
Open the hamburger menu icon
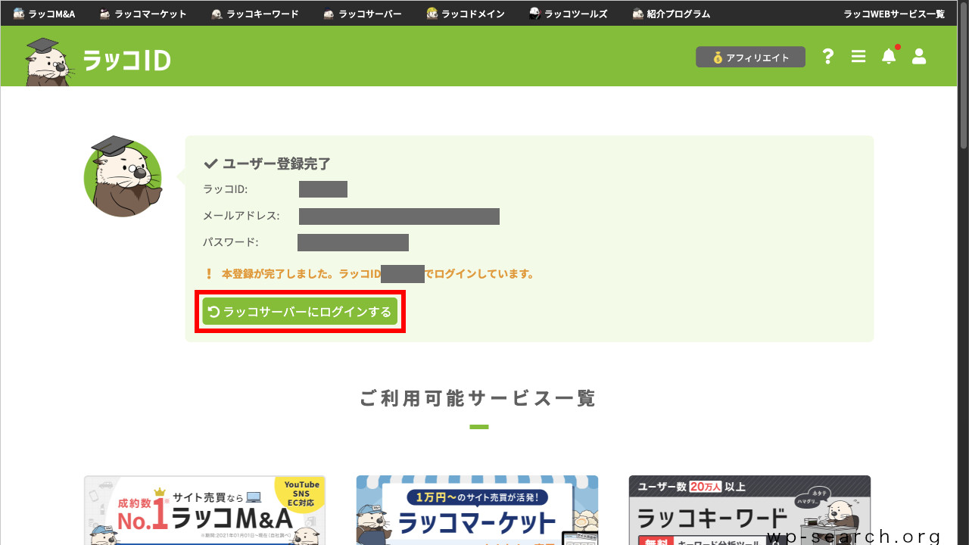[858, 57]
